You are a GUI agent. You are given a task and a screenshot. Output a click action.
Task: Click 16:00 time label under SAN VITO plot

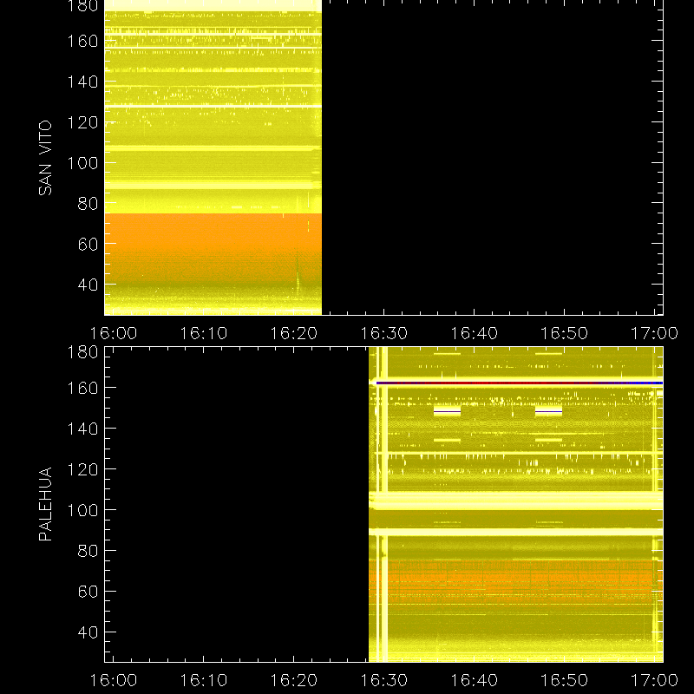coord(114,333)
